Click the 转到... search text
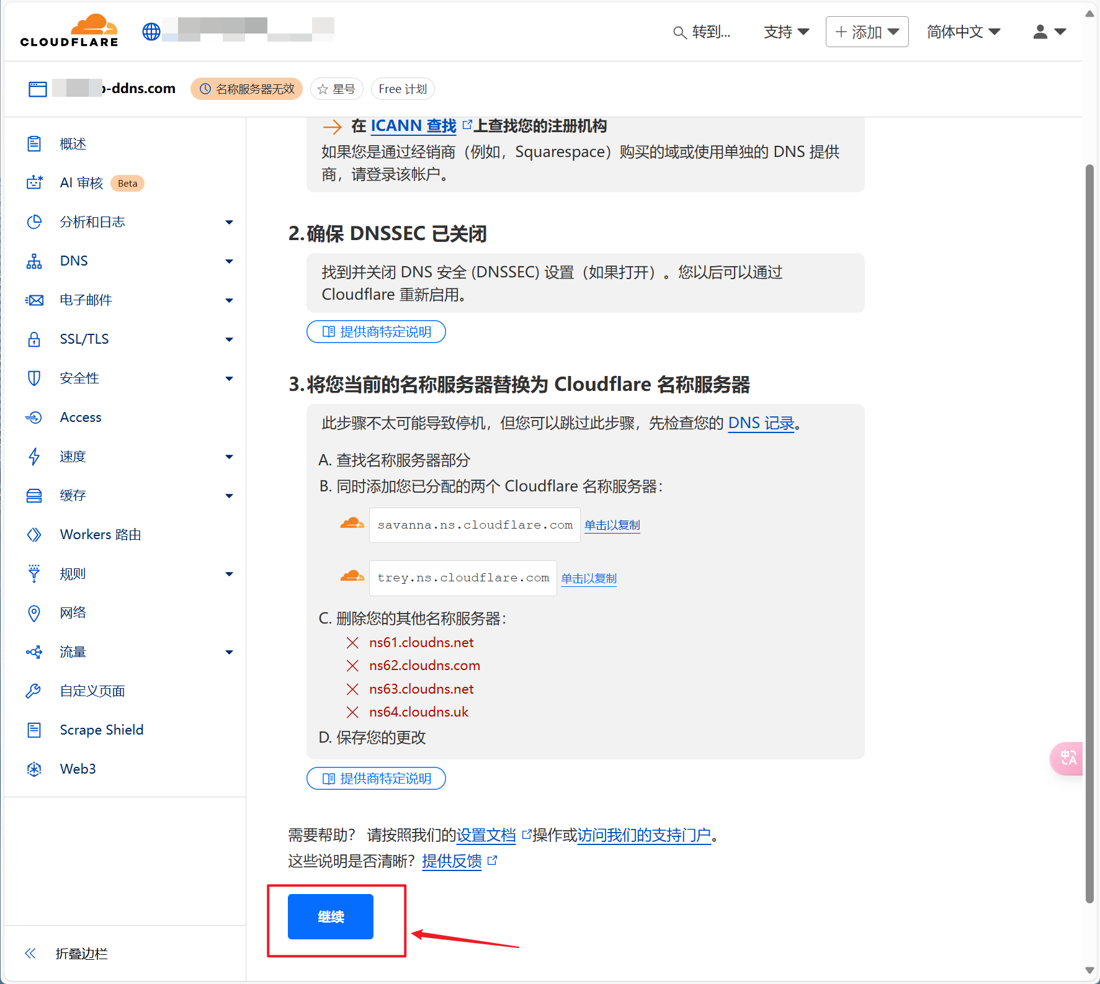The image size is (1100, 984). [x=711, y=32]
